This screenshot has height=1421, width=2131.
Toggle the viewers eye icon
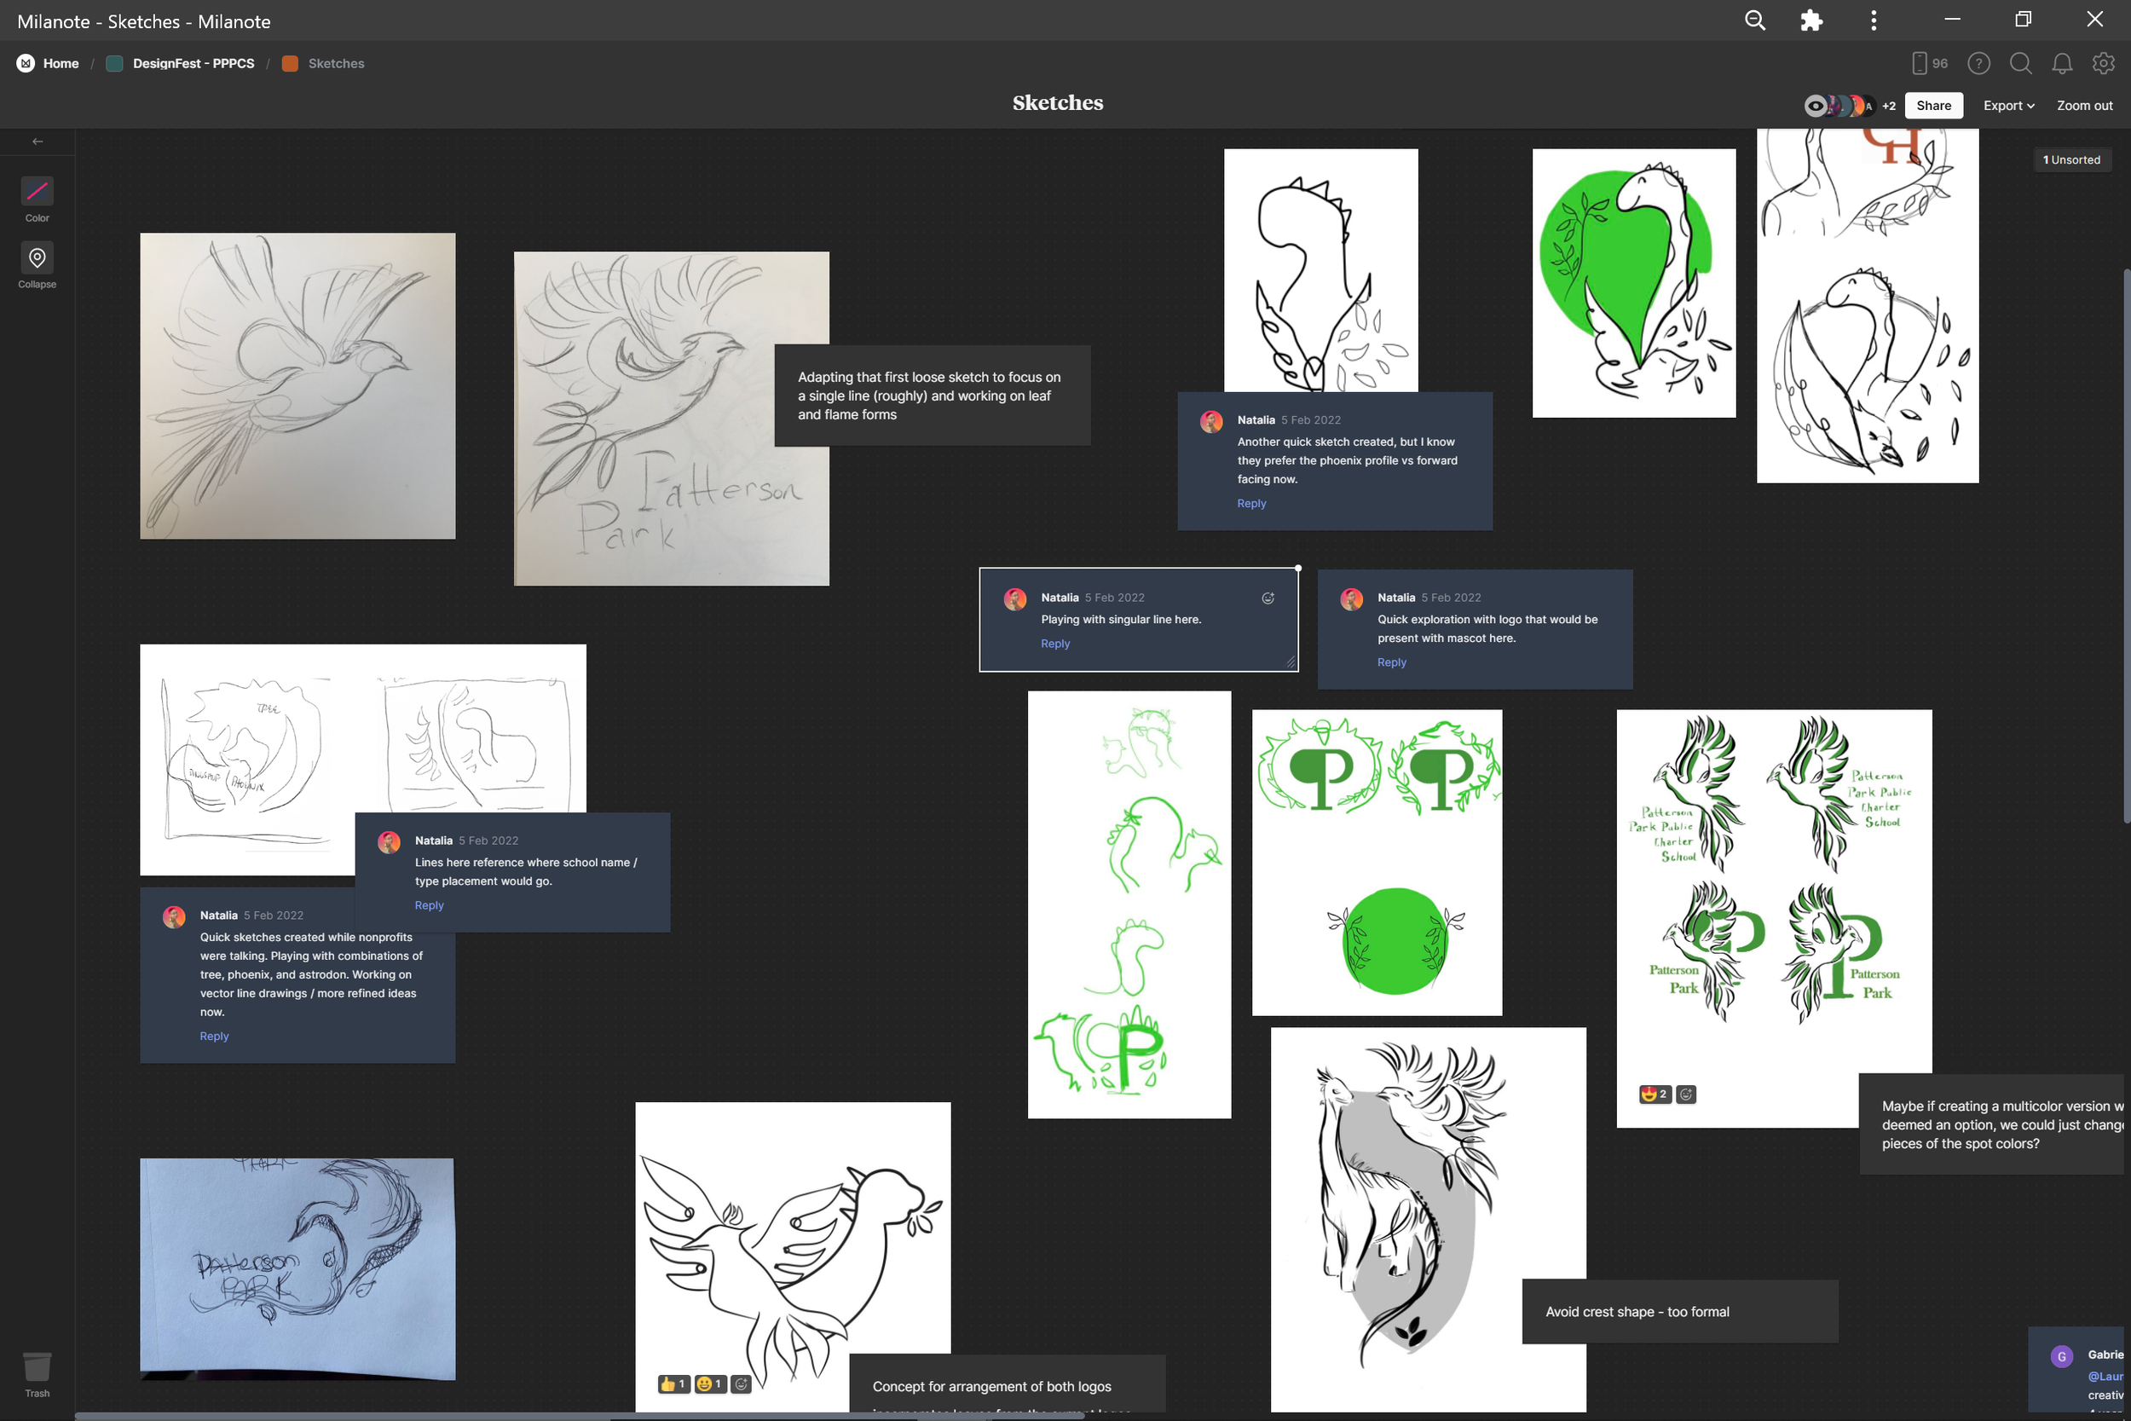(1815, 106)
